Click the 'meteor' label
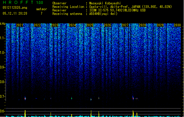 pos(42,9)
